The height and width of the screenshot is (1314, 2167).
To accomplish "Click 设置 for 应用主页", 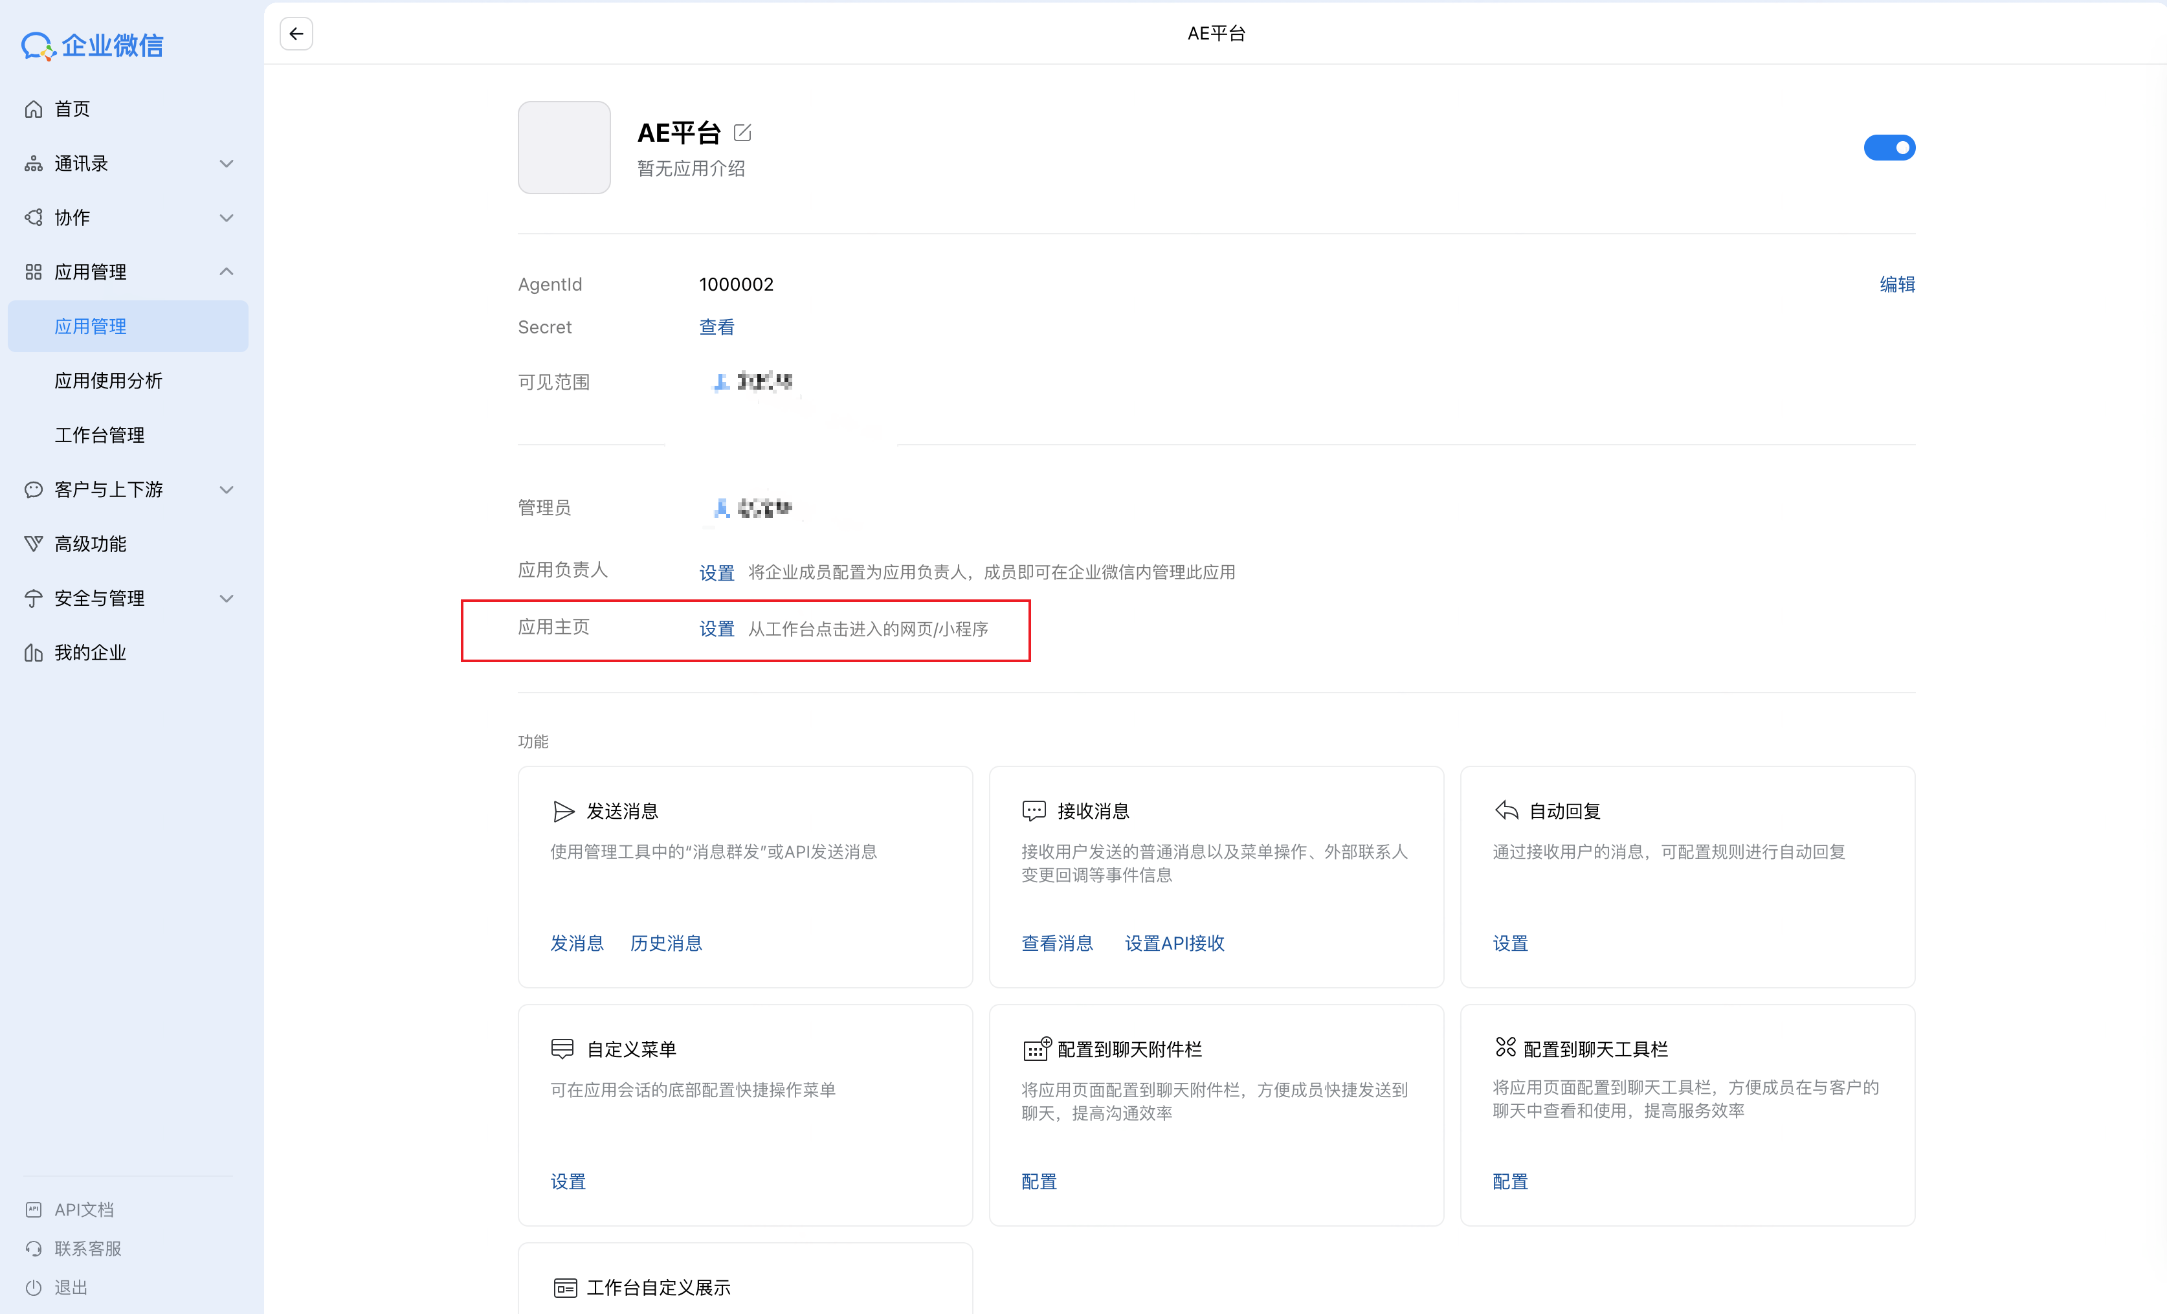I will [717, 629].
